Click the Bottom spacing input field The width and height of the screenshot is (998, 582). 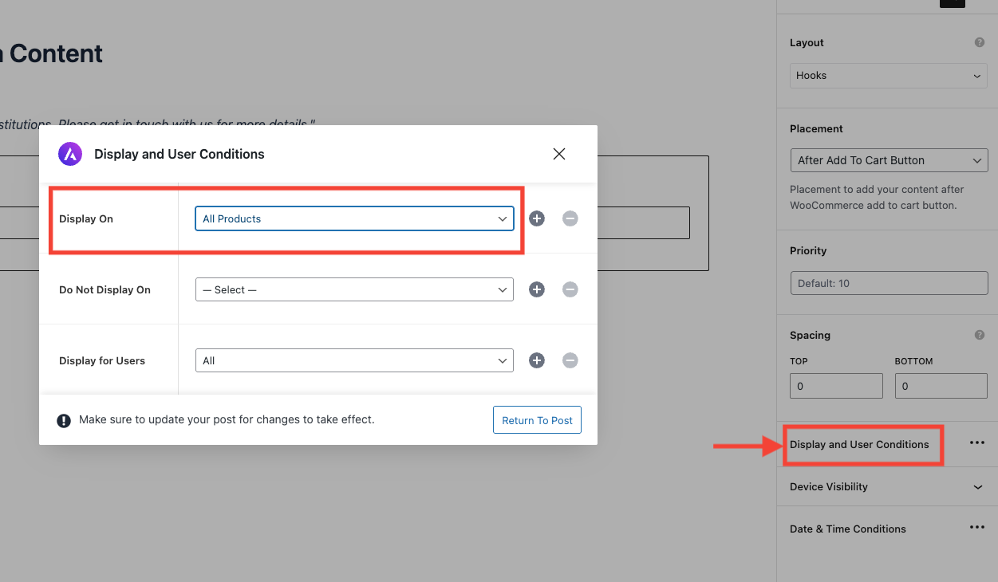[941, 386]
